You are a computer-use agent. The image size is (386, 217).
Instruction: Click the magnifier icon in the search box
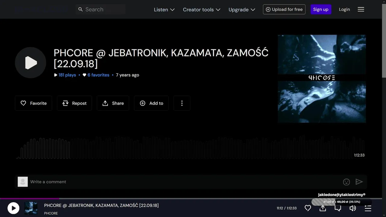[x=81, y=9]
